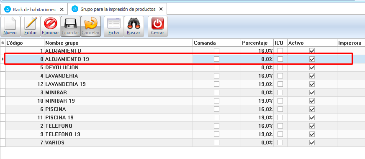Close the Grupo para la impresión tab
Image resolution: width=365 pixels, height=159 pixels.
(161, 9)
